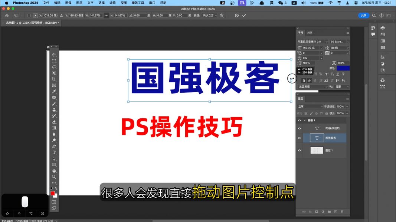The image size is (396, 222).
Task: Open the 滤镜 menu
Action: pos(112,3)
